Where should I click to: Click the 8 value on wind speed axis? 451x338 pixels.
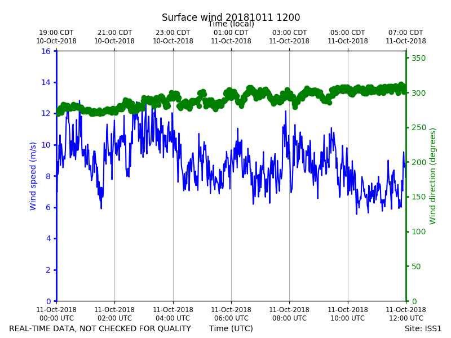tap(48, 176)
